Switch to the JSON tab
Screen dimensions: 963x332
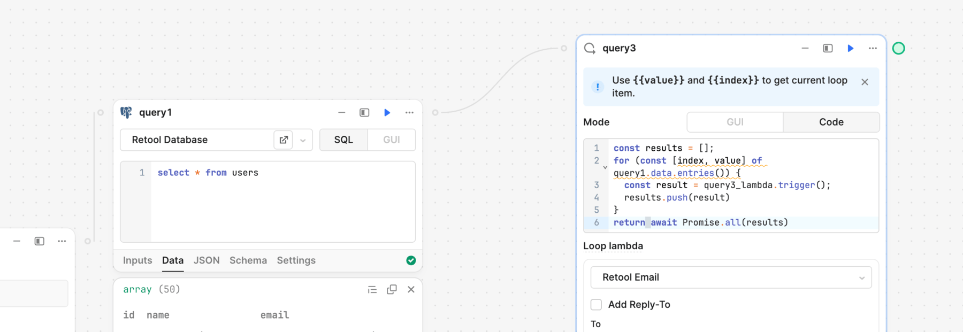pos(207,260)
